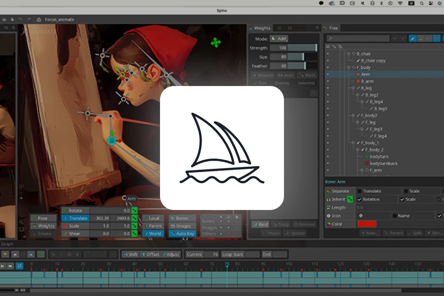
Task: Select the World axes option
Action: (153, 234)
